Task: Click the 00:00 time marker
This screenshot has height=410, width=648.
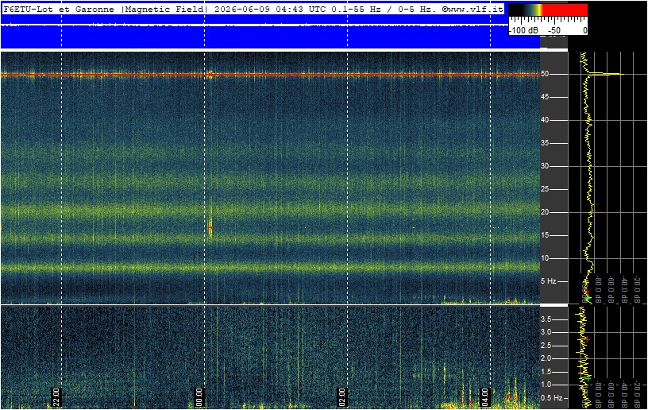Action: click(x=199, y=397)
